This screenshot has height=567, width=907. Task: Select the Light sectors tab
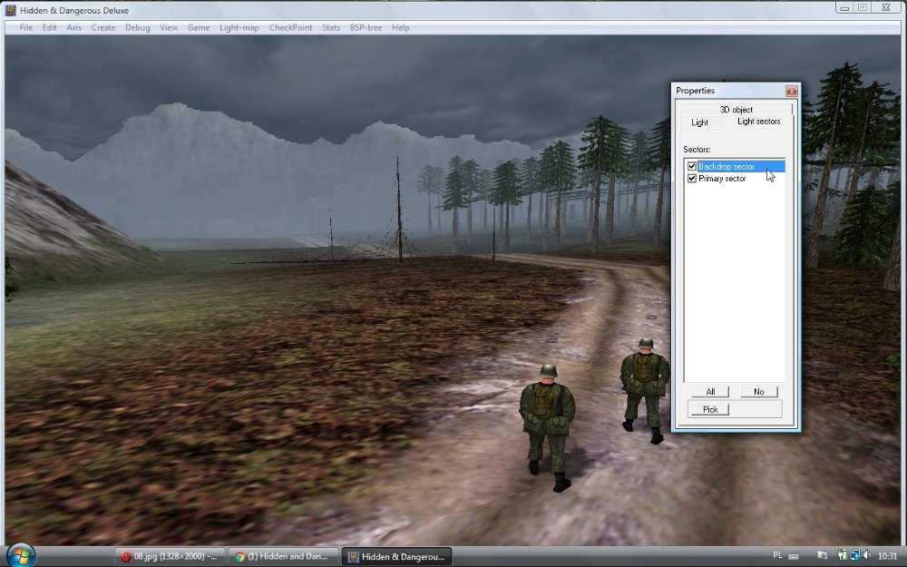pyautogui.click(x=758, y=122)
